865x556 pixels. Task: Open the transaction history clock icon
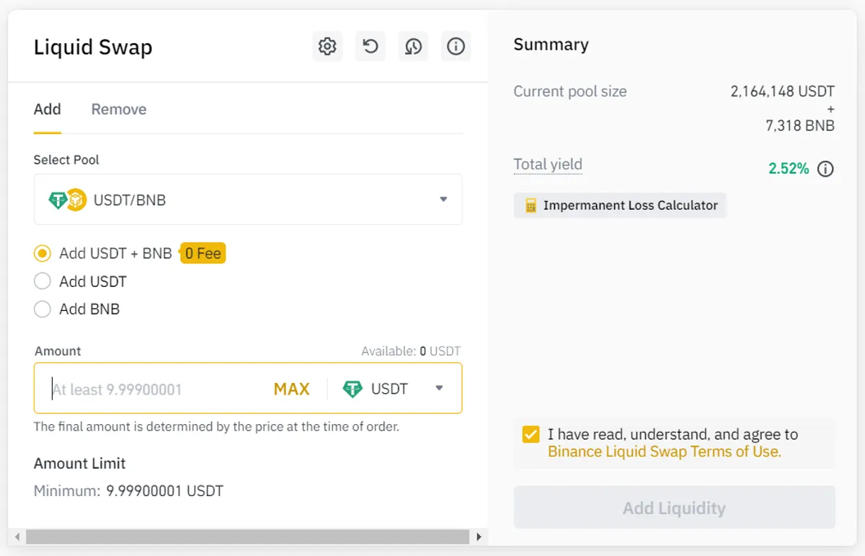coord(413,47)
